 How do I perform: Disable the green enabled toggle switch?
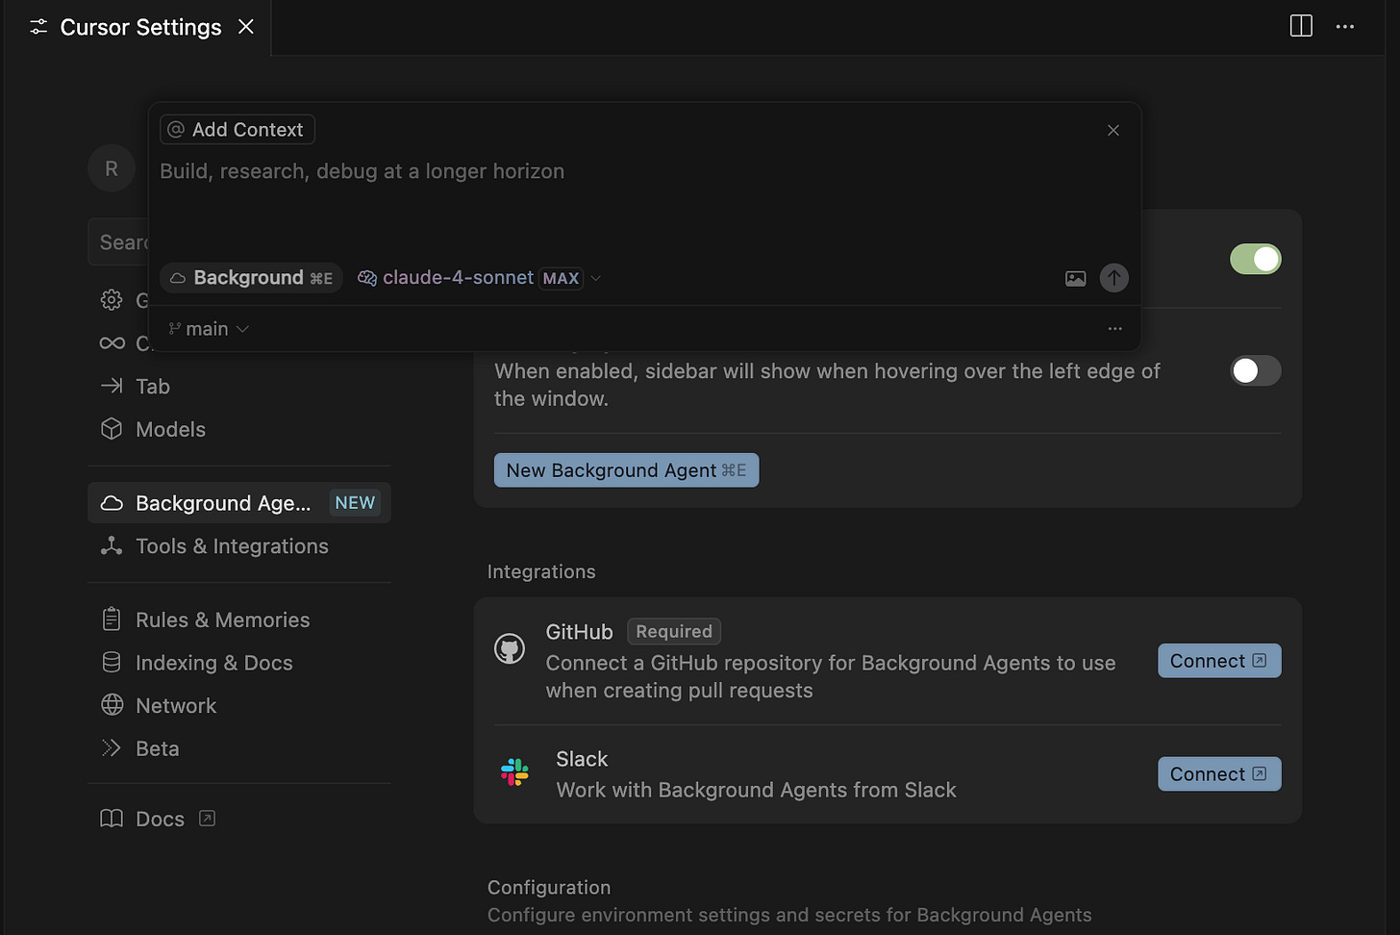coord(1256,259)
